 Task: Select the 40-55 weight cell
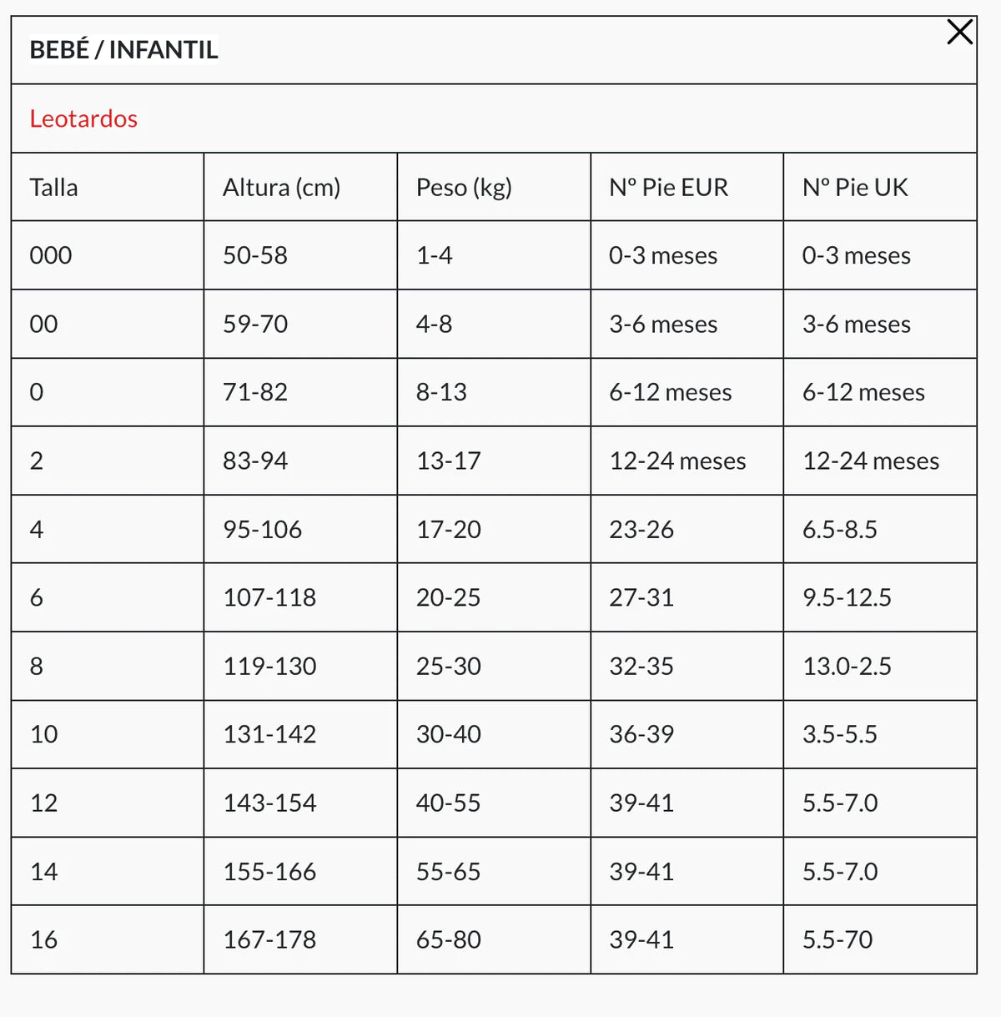click(x=449, y=803)
